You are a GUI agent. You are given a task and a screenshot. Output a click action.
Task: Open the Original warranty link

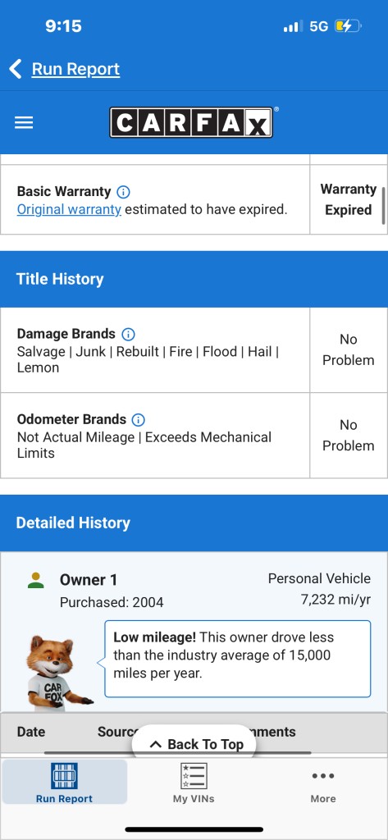[69, 209]
